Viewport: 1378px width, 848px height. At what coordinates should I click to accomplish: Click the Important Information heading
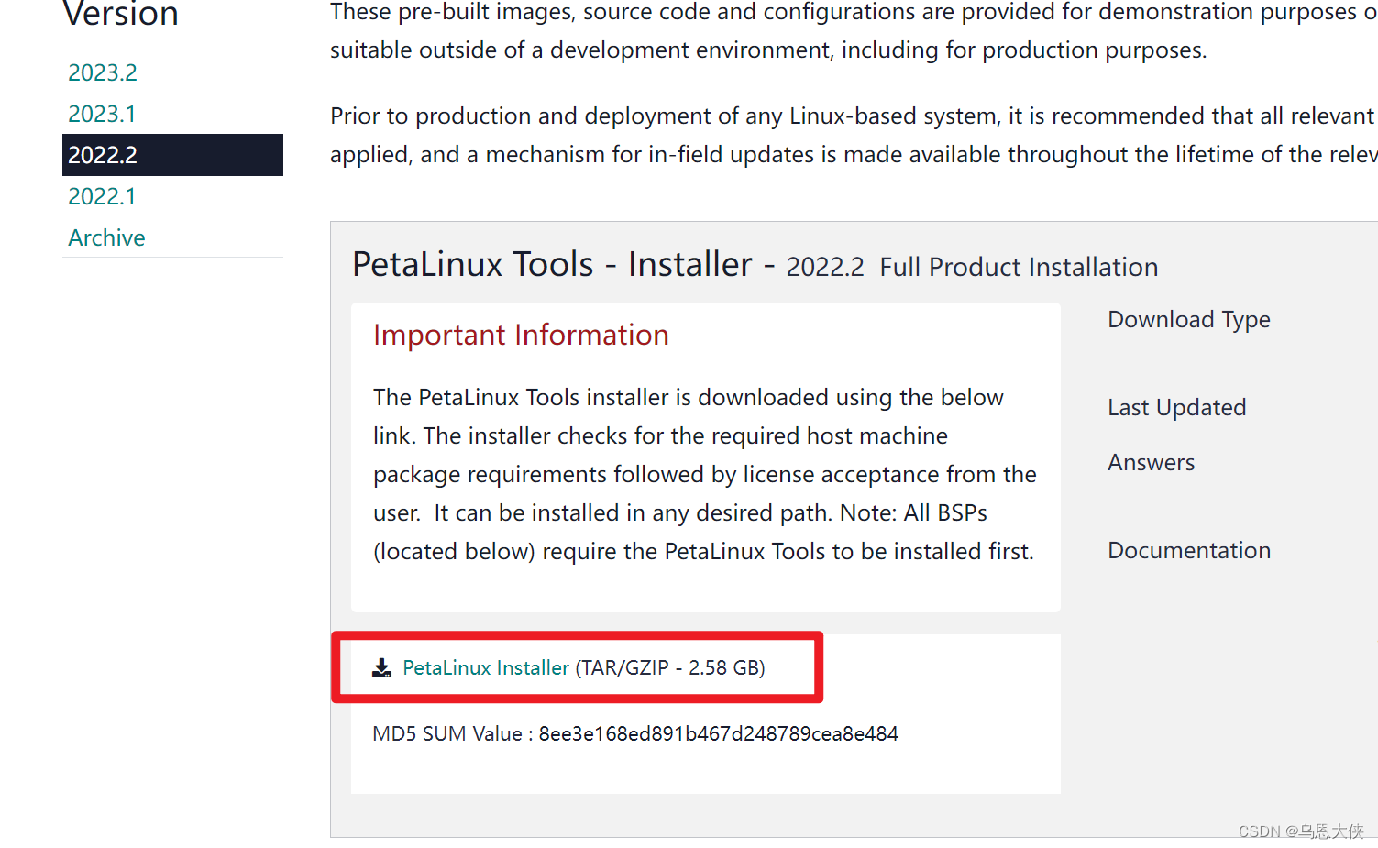[520, 335]
